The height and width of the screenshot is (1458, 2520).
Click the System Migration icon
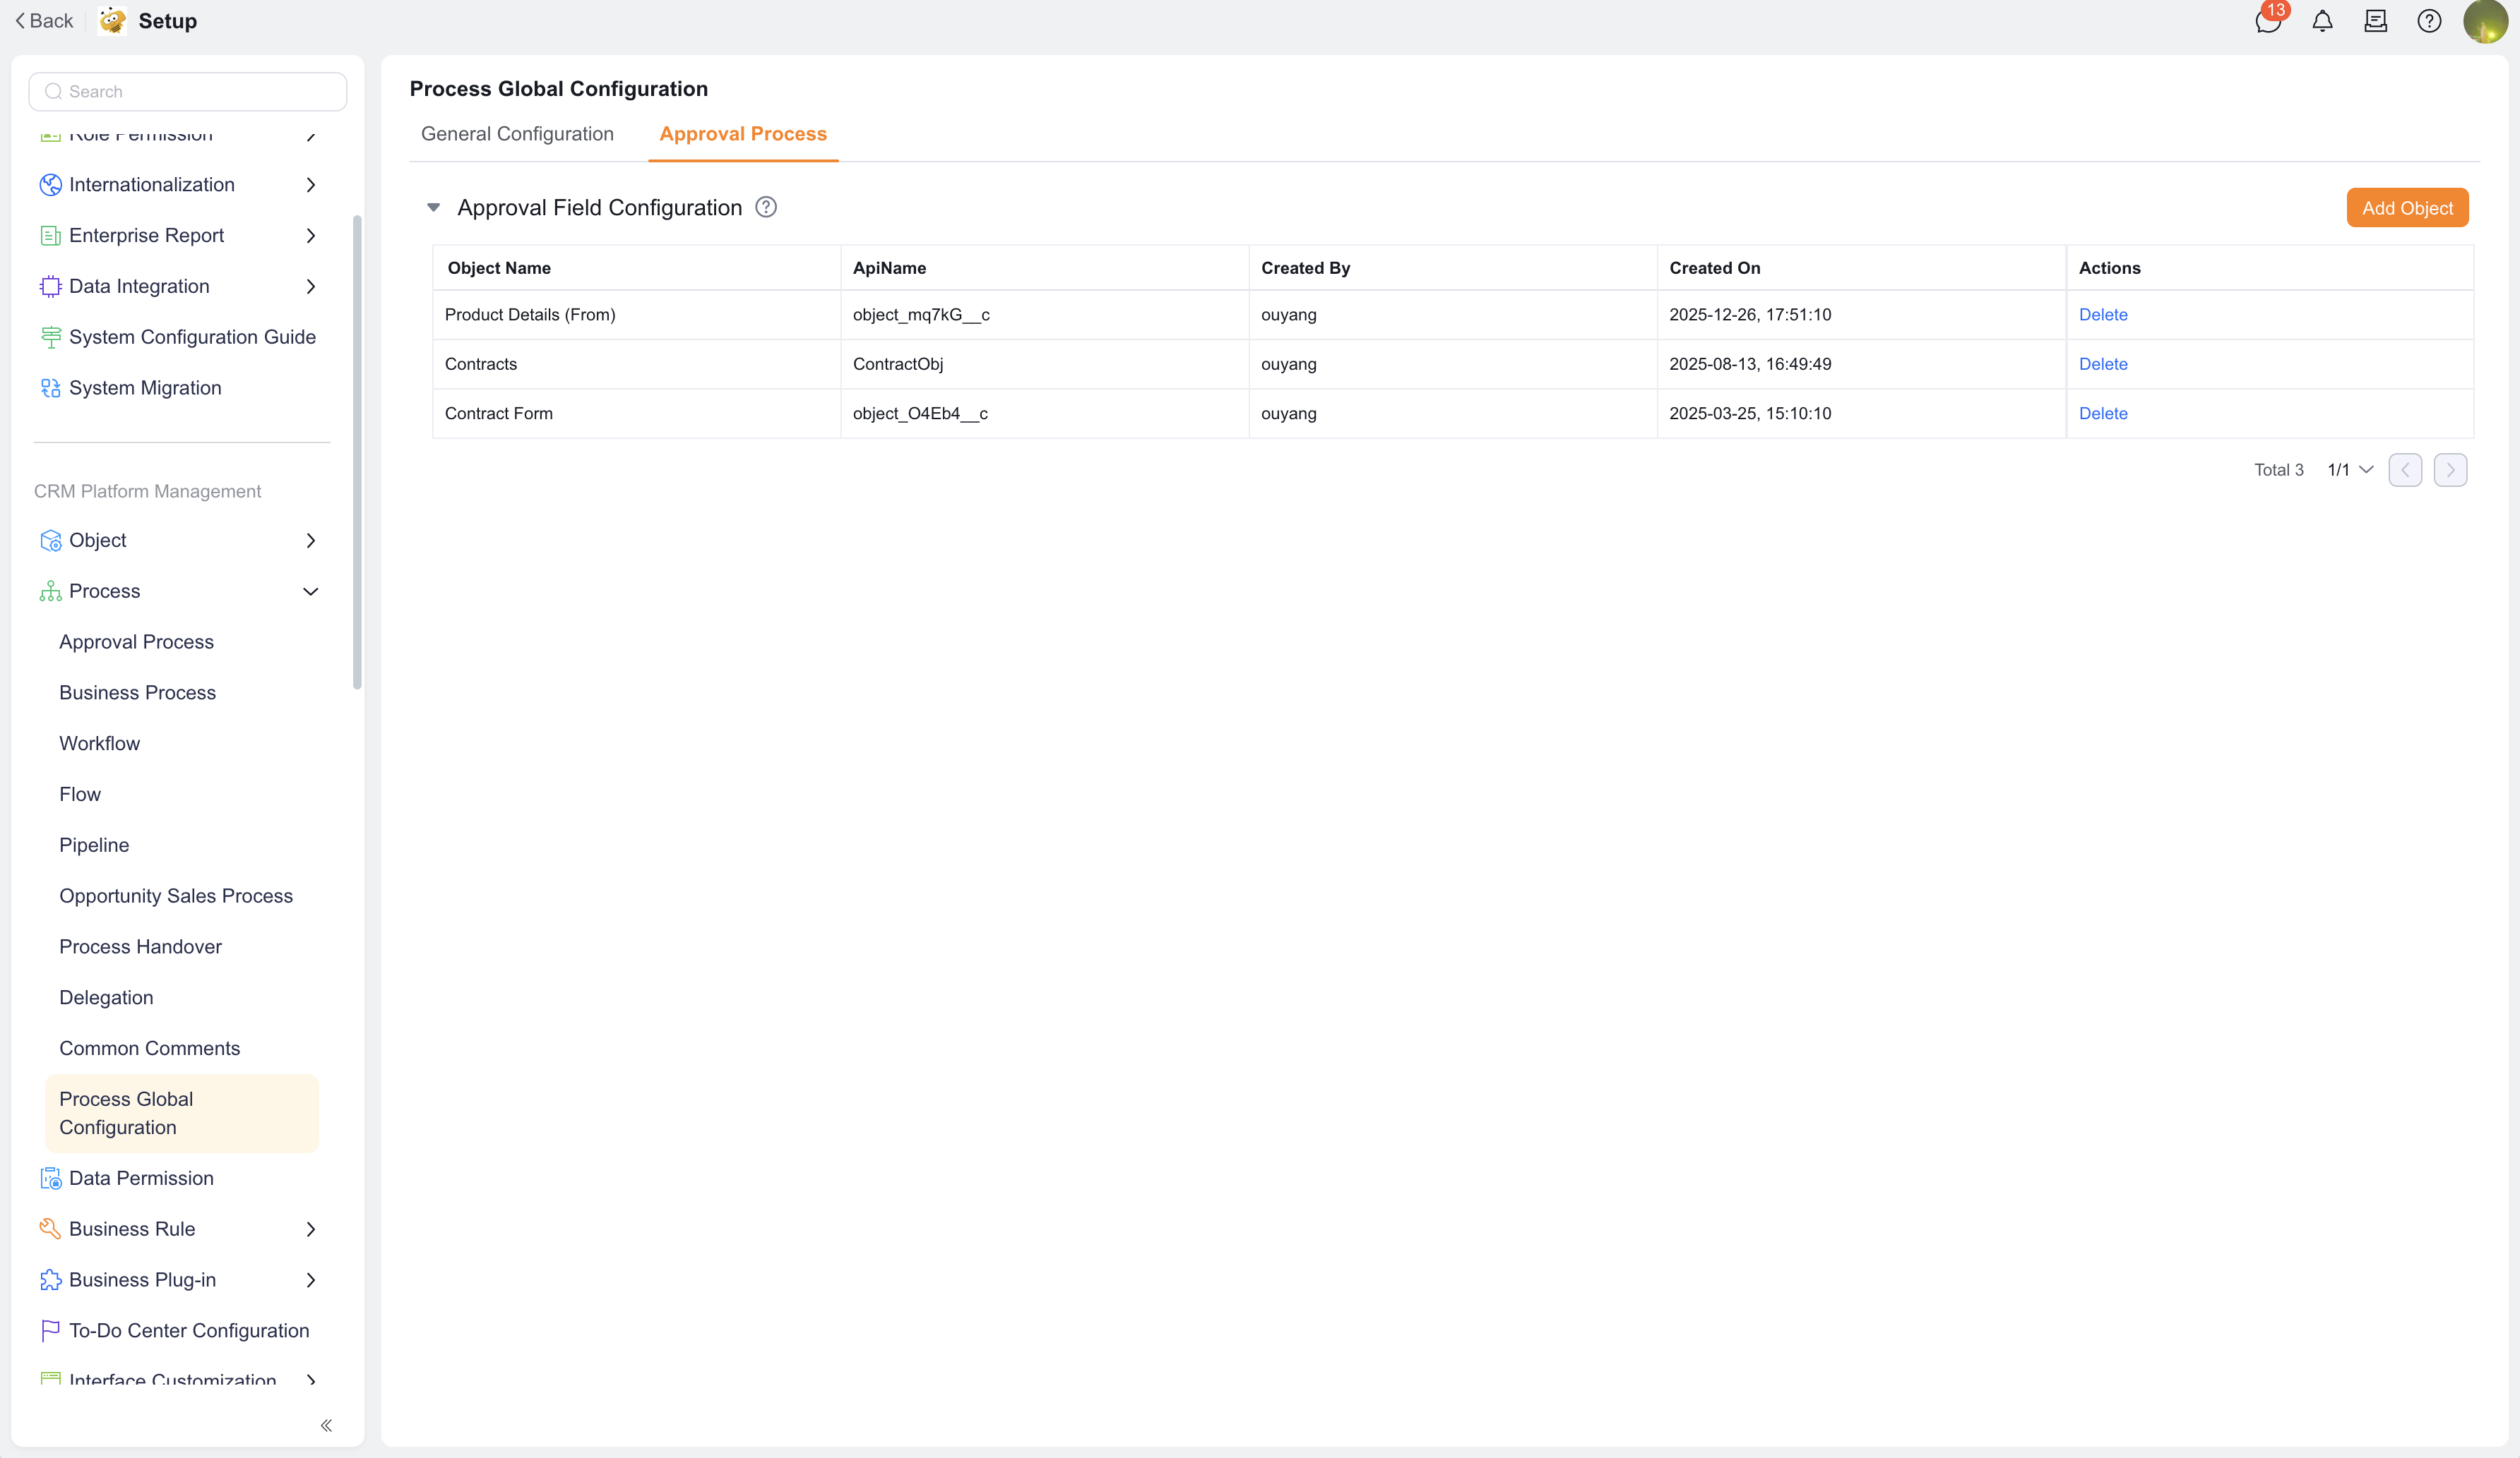pyautogui.click(x=50, y=387)
